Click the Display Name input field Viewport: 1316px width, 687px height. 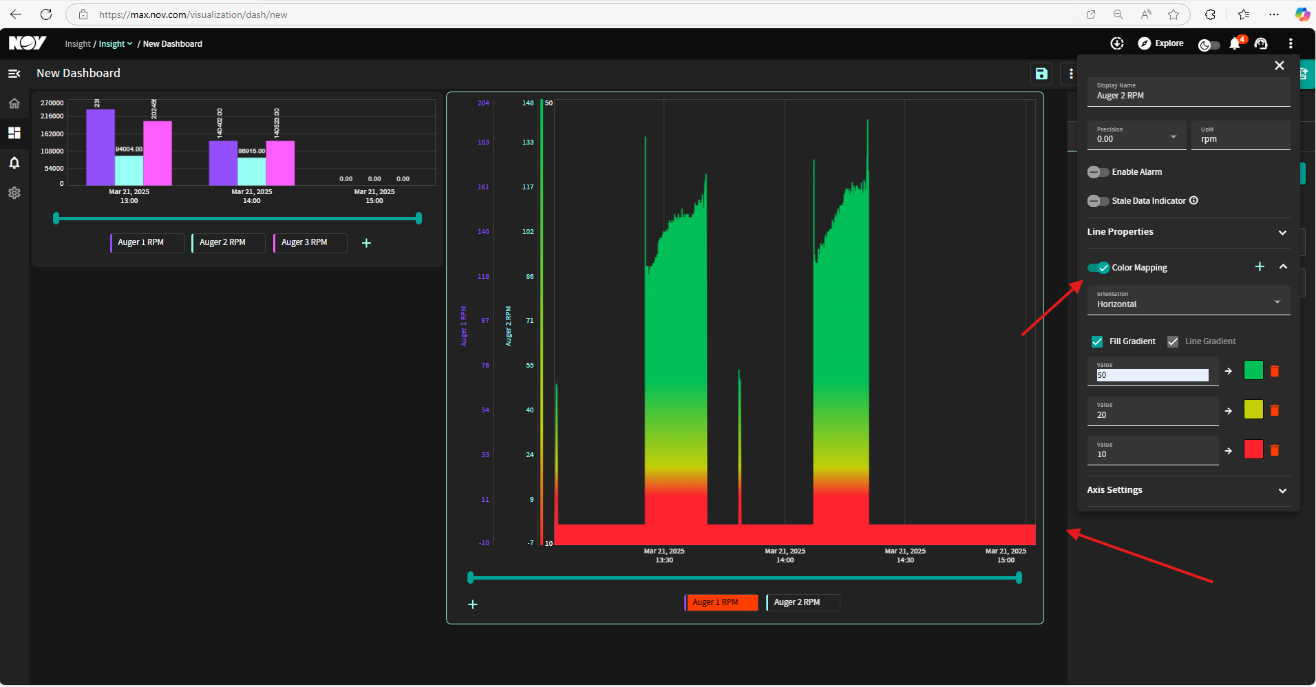pos(1189,92)
